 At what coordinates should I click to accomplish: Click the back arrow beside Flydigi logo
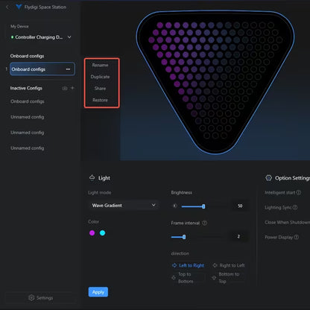[7, 7]
